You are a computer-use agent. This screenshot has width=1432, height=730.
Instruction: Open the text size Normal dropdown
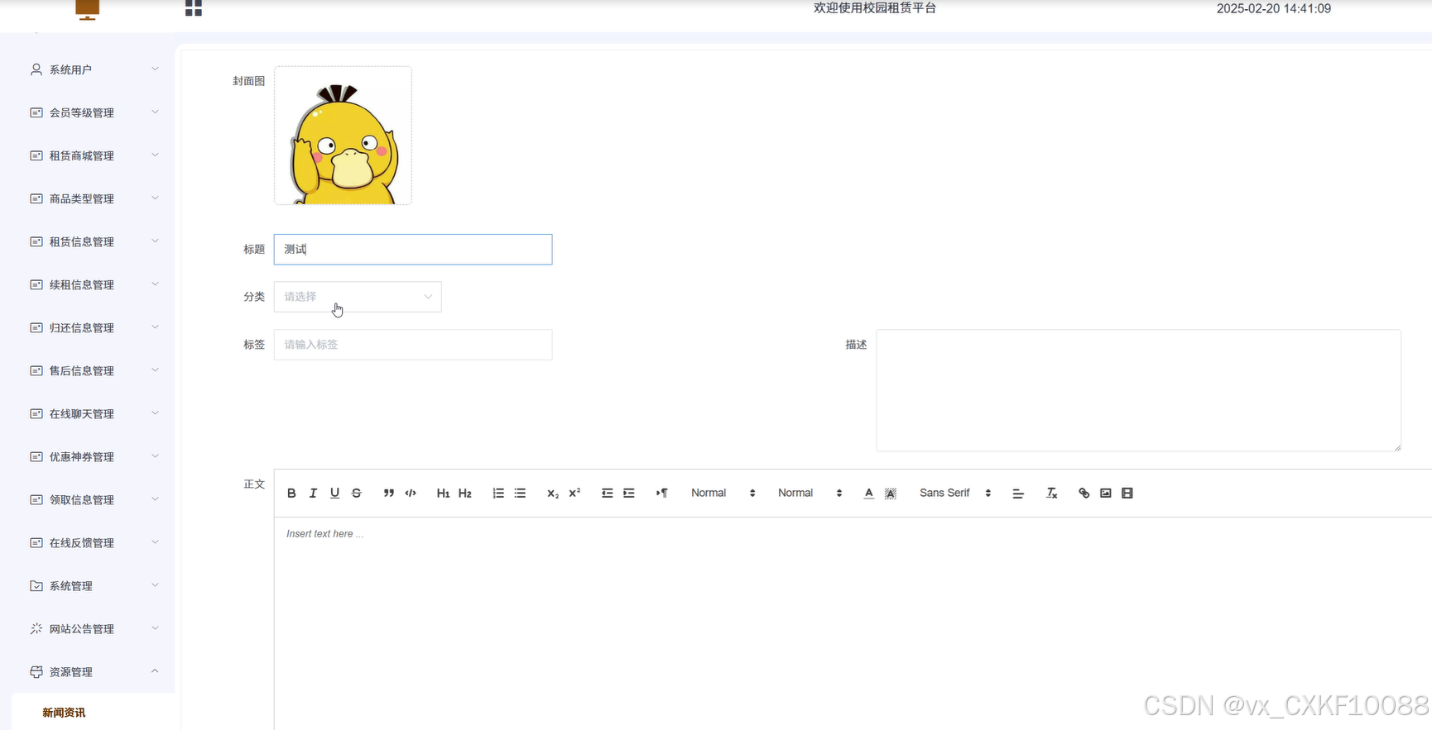(723, 493)
